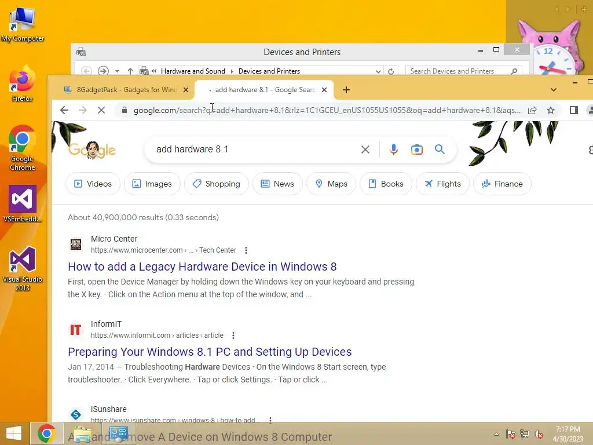Stop loading the page in Chrome

tap(101, 110)
